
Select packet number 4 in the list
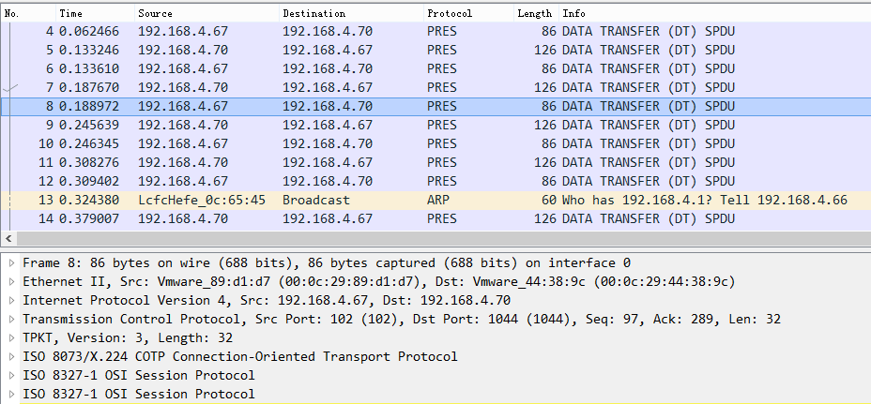coord(375,31)
